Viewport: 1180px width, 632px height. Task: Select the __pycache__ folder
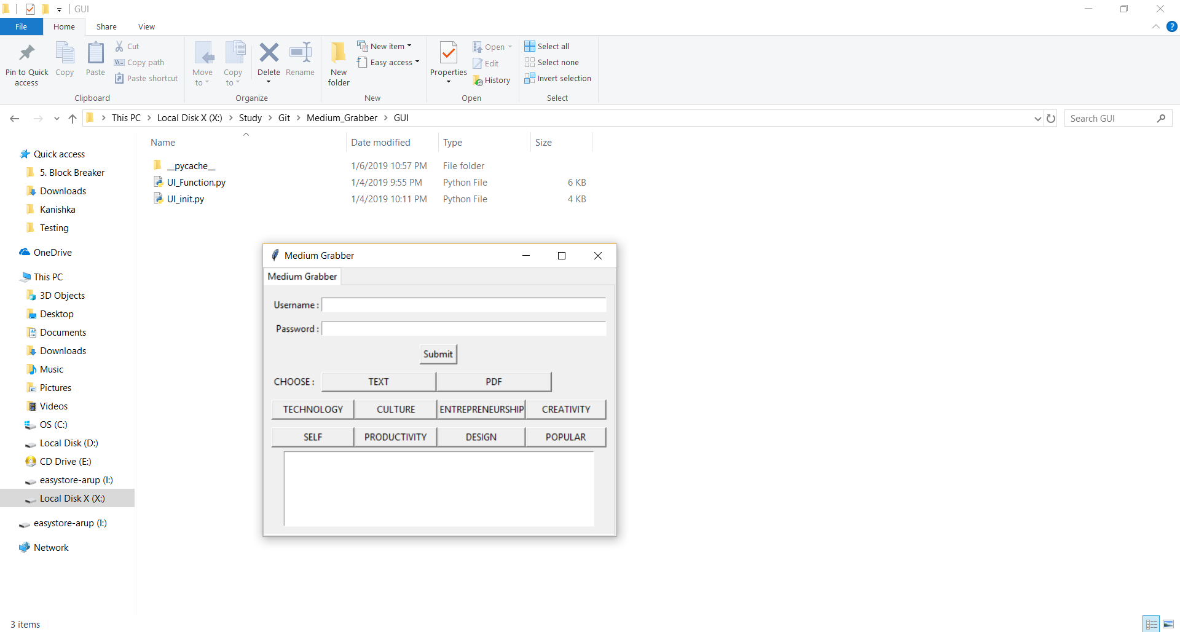(x=191, y=166)
